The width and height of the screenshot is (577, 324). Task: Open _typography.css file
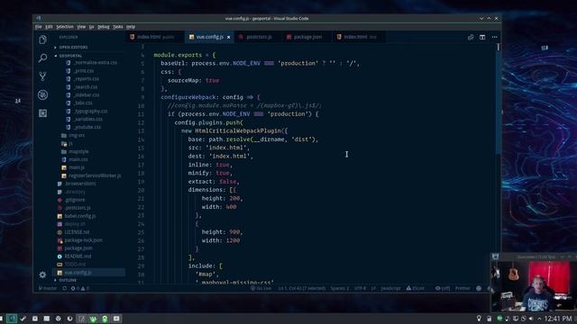pos(90,111)
